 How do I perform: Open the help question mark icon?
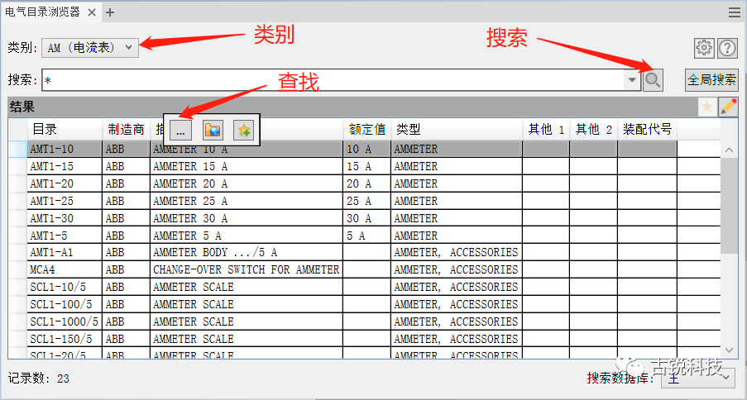tap(727, 48)
